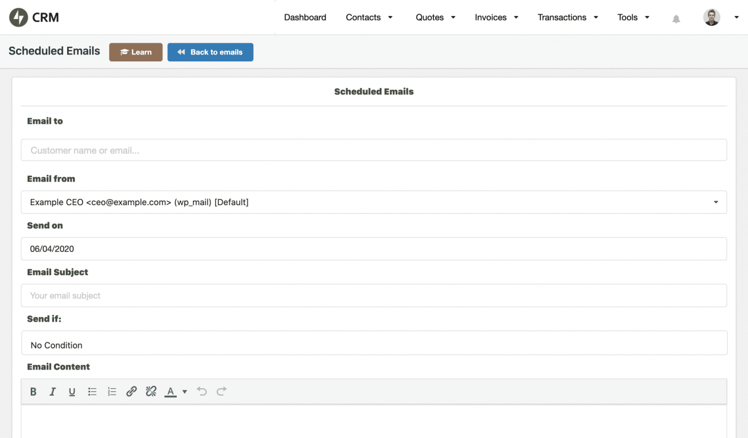
Task: Click the Learn button
Action: click(x=135, y=52)
